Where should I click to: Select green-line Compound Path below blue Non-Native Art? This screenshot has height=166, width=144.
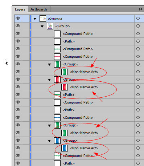pos(78,156)
